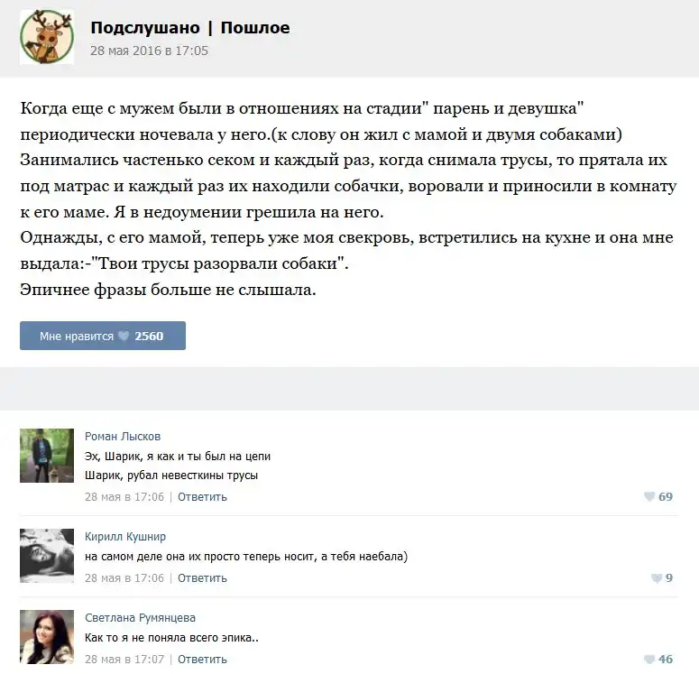Click the 69 like count on first comment
Screen dimensions: 699x674
point(666,496)
